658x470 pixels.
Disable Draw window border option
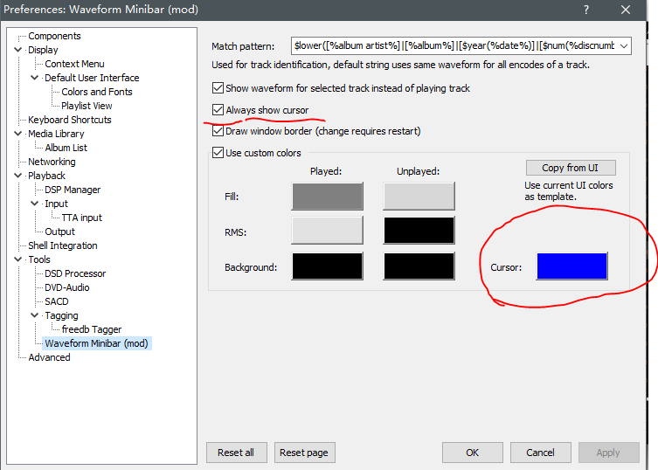coord(218,131)
